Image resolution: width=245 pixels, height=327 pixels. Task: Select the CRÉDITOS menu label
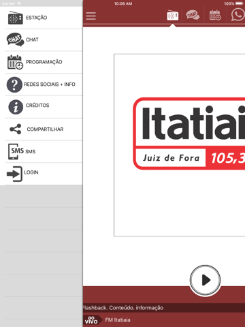37,106
